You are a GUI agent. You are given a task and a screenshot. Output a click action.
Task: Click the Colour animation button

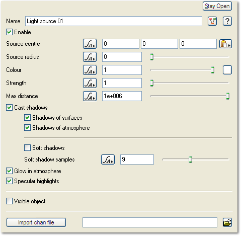coord(90,70)
